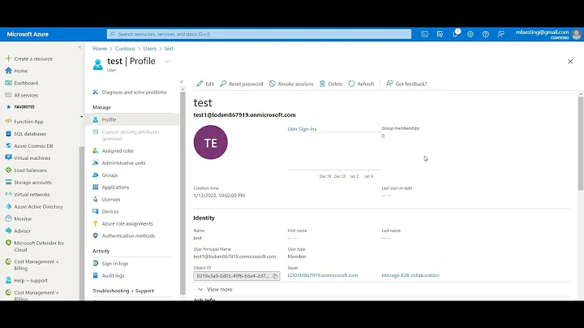
Task: Go to Home breadcrumb
Action: pos(100,49)
